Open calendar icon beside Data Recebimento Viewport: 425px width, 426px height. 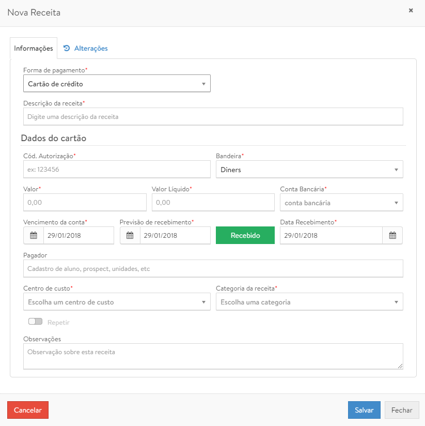(392, 235)
